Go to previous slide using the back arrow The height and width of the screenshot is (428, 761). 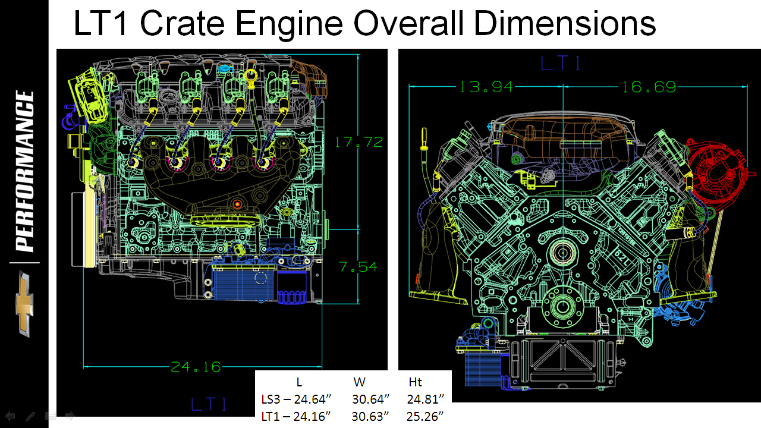pos(10,416)
